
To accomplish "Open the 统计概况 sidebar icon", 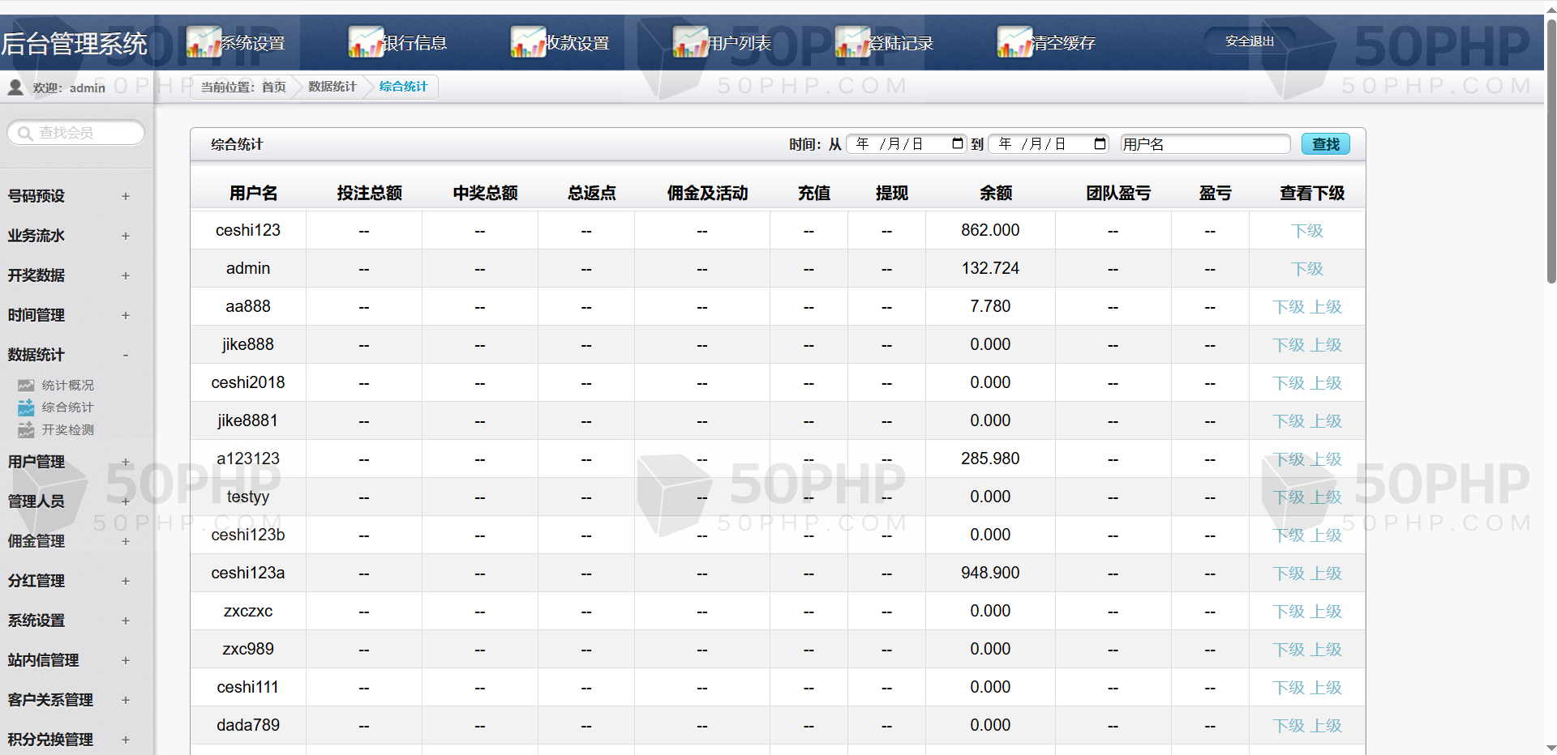I will [27, 386].
